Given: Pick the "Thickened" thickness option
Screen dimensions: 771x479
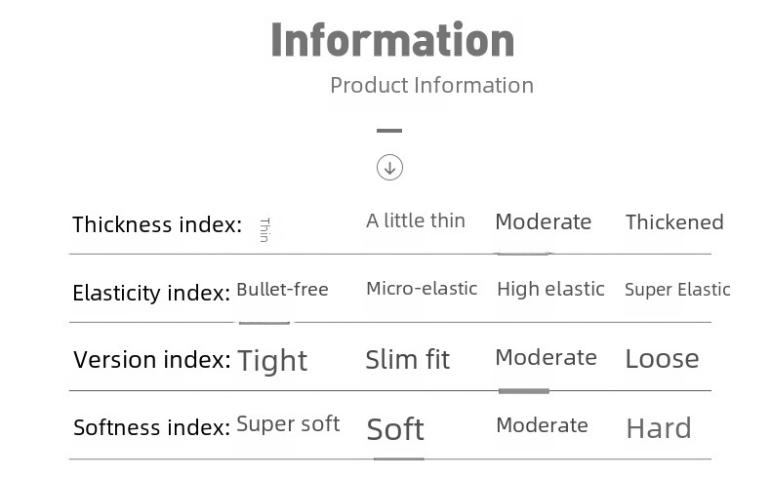Looking at the screenshot, I should coord(674,222).
